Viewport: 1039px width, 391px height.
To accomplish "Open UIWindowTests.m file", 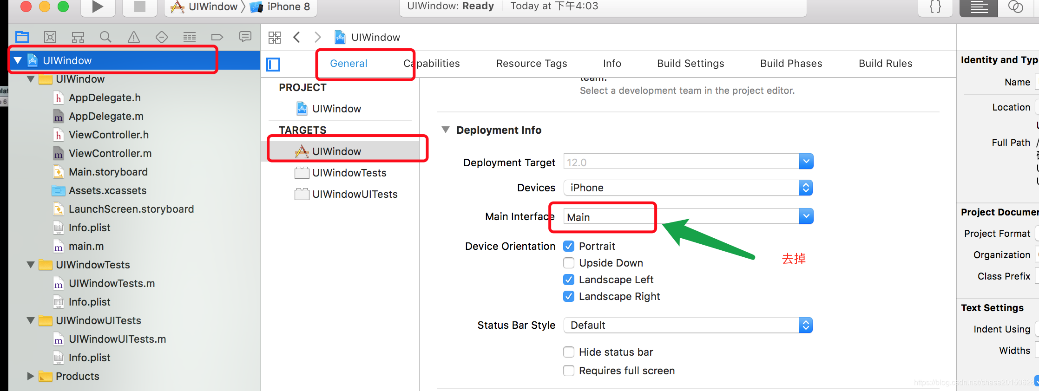I will click(x=104, y=283).
